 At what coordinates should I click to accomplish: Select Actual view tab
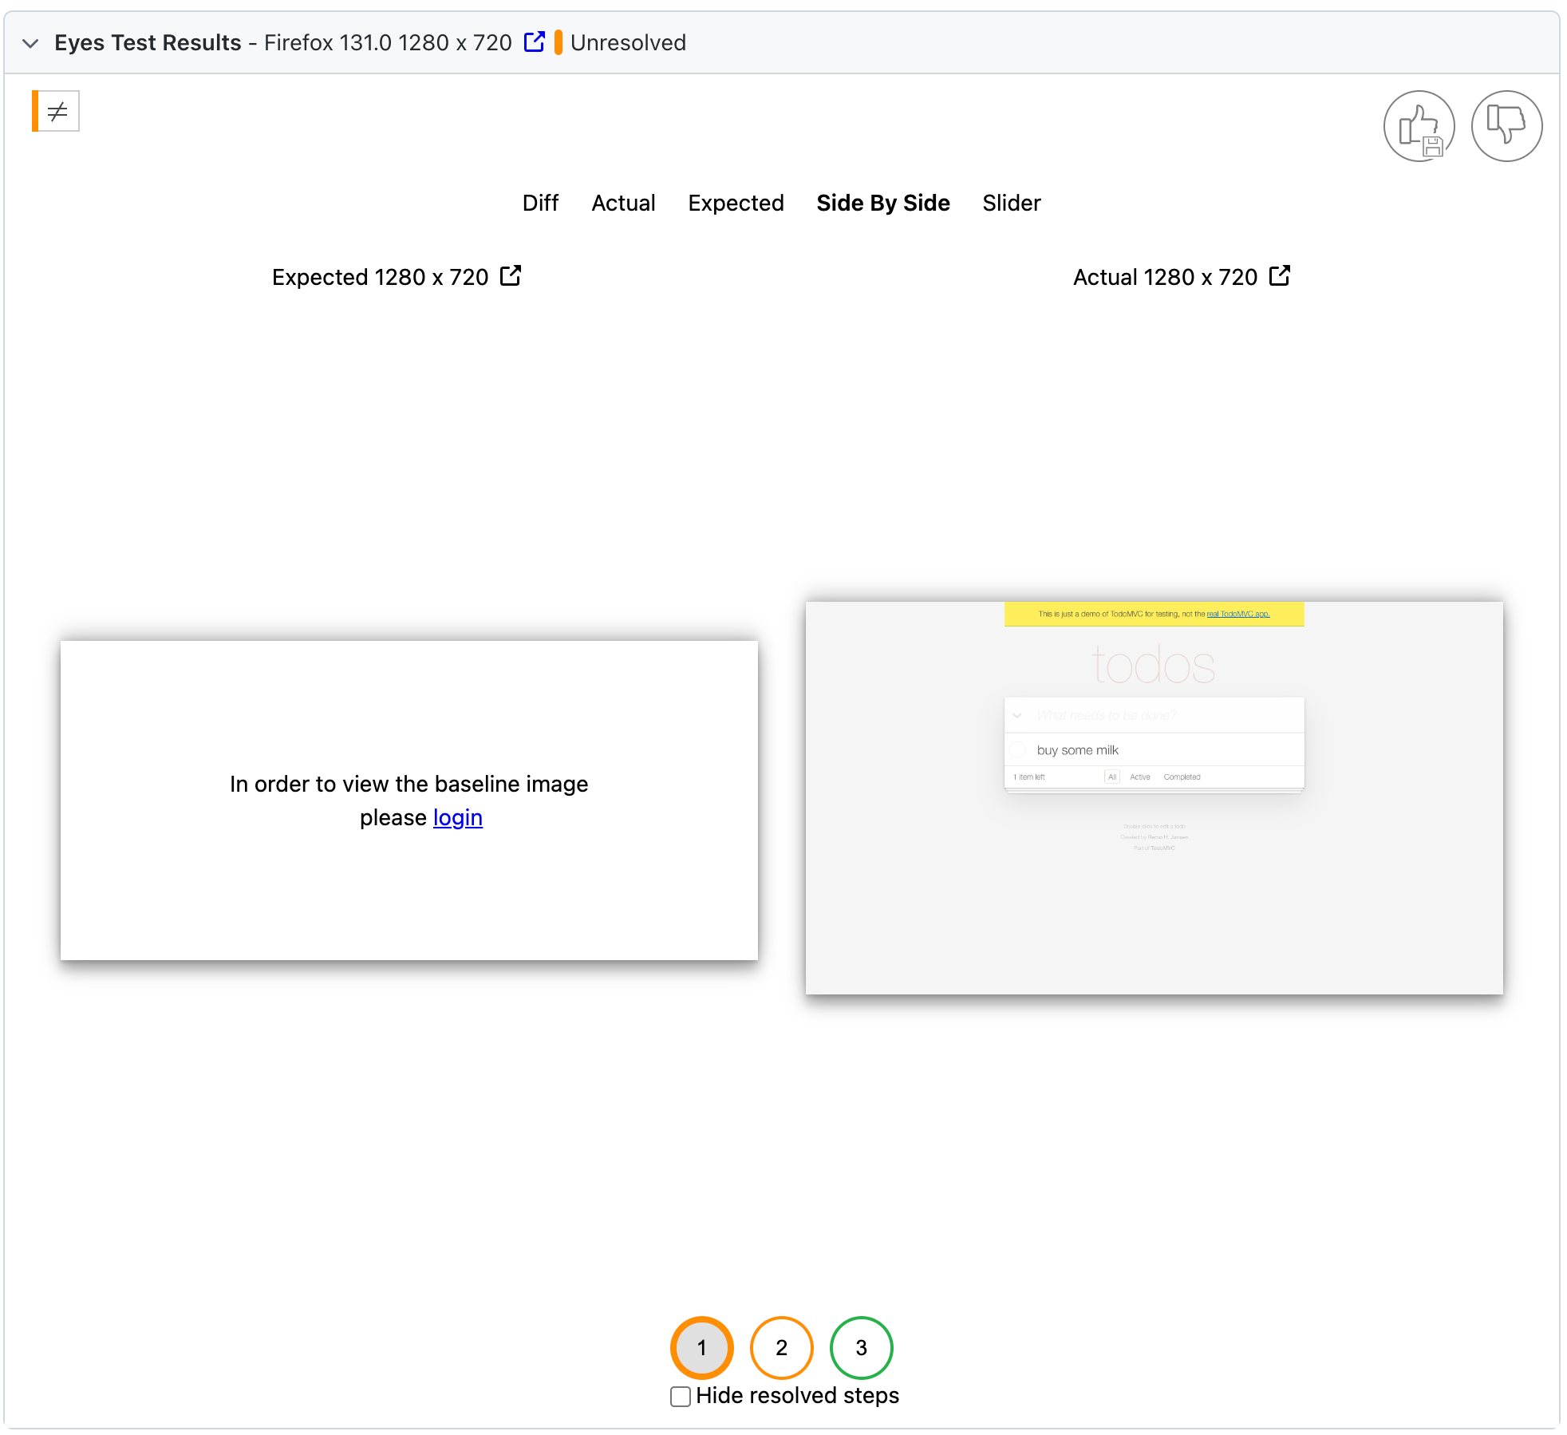621,204
